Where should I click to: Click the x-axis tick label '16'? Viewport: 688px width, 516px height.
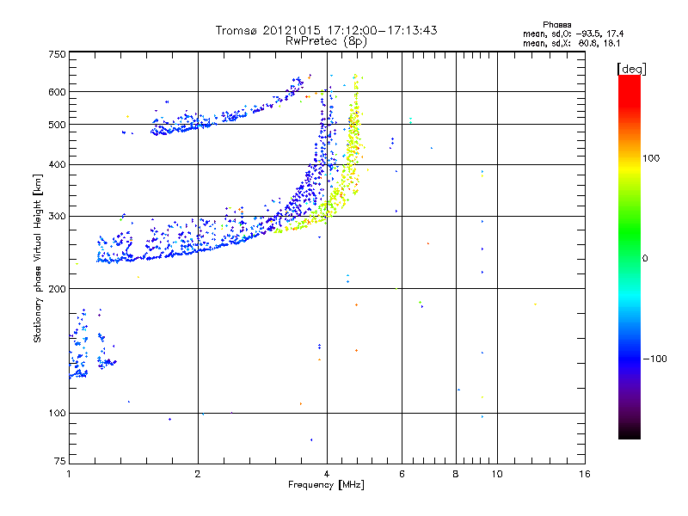tap(585, 474)
